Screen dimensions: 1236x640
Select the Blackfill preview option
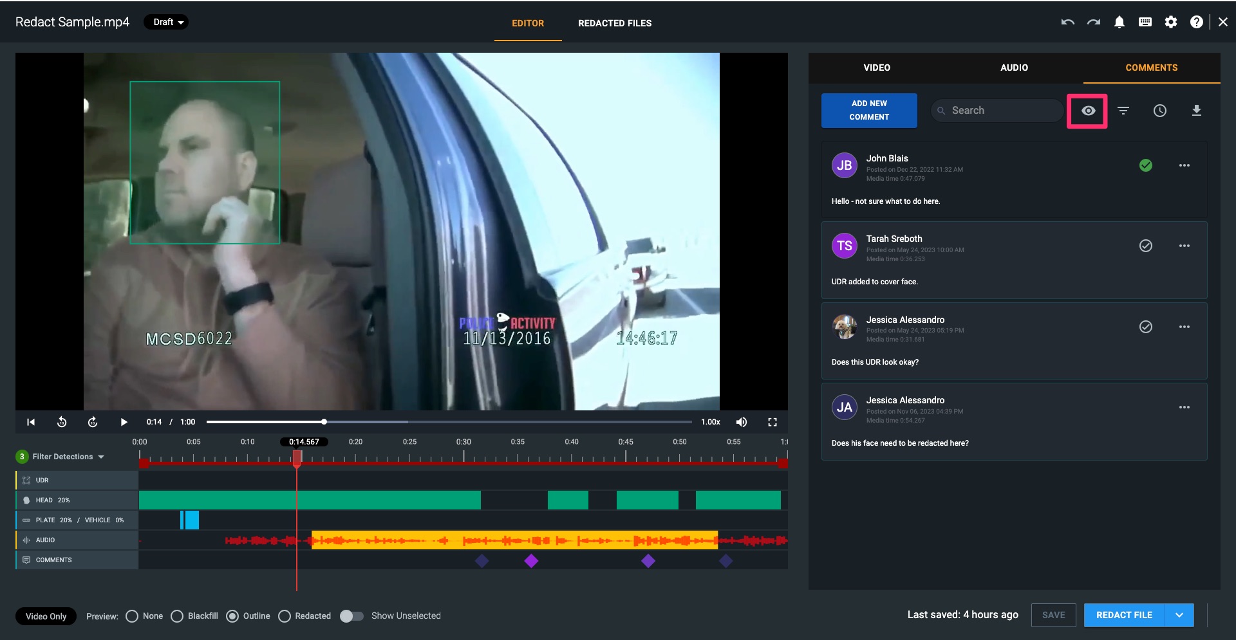(x=177, y=616)
